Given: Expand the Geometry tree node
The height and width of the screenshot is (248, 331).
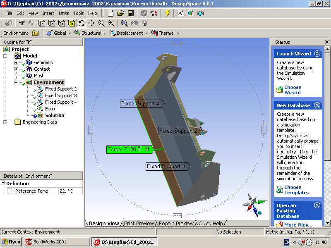Looking at the screenshot, I should click(x=17, y=62).
